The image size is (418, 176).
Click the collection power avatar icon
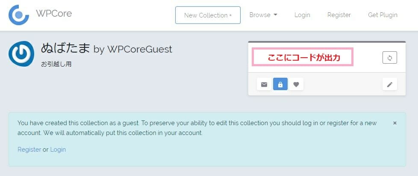[x=21, y=54]
